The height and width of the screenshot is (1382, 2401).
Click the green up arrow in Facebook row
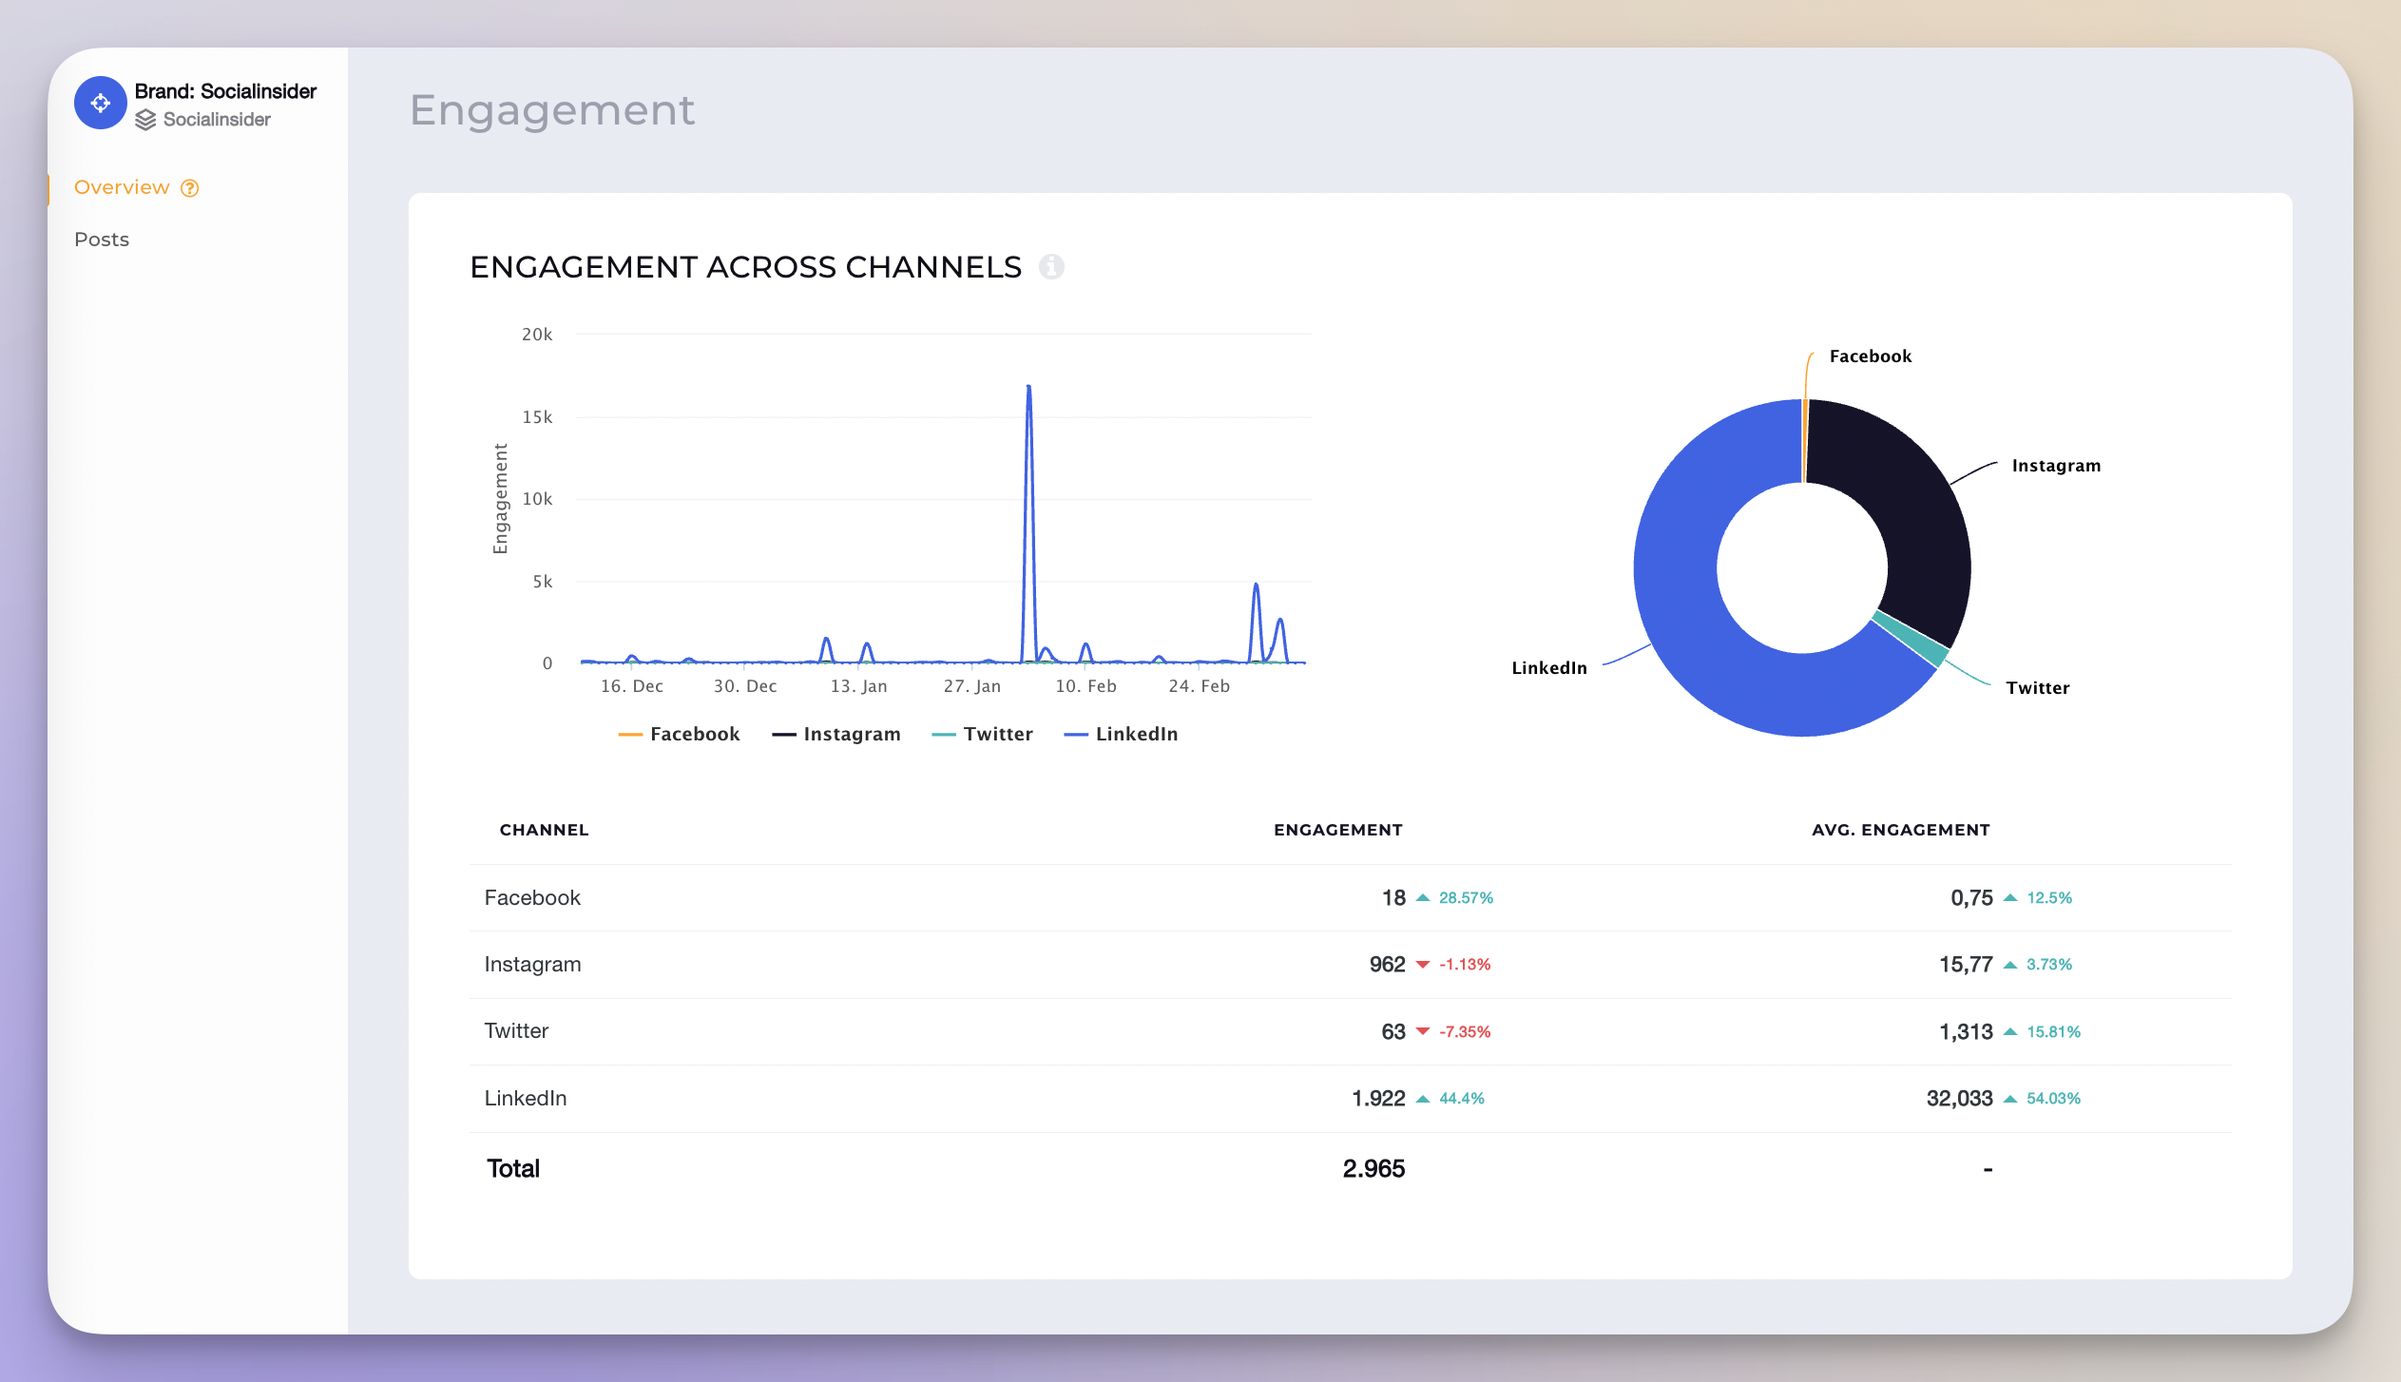[1423, 897]
